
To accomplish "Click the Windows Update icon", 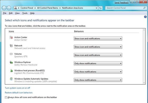I will (x=11, y=79).
